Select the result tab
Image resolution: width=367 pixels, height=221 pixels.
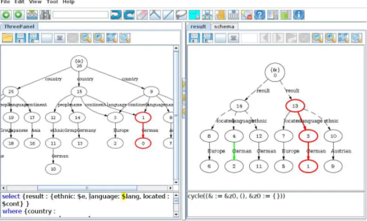198,27
